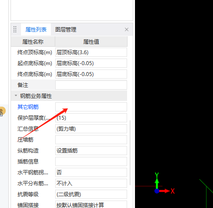
Task: Select the 保护层厚度 property name
Action: tap(34, 118)
